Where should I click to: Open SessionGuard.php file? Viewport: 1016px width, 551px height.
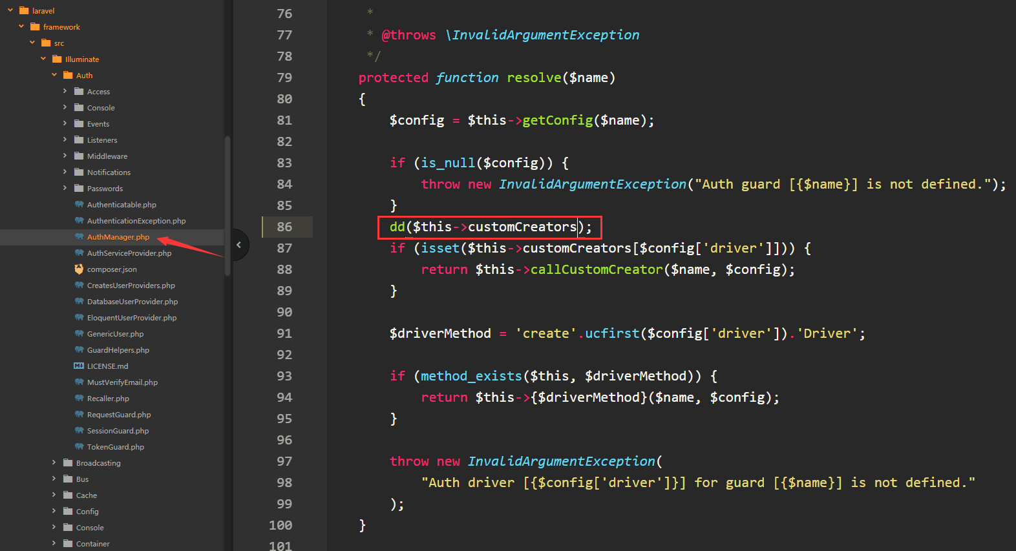point(118,431)
